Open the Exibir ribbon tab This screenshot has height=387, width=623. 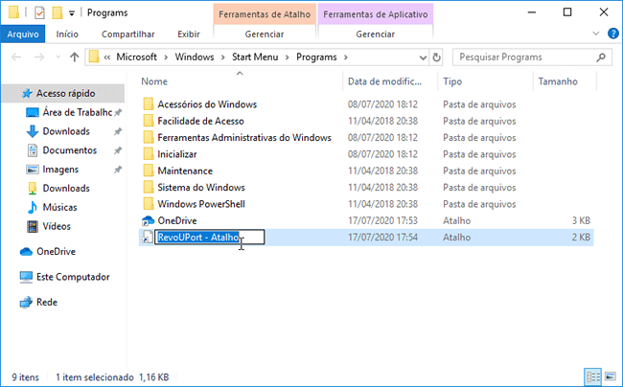[x=189, y=34]
